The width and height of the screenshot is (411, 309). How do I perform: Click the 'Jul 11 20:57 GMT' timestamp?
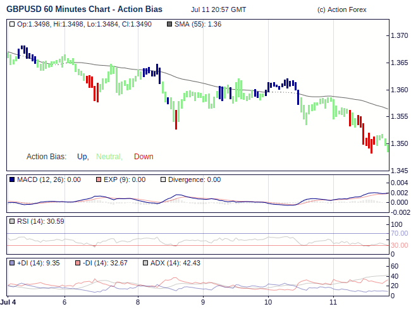point(218,10)
